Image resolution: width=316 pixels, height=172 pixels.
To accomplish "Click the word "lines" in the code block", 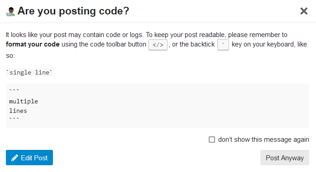I will [x=18, y=111].
